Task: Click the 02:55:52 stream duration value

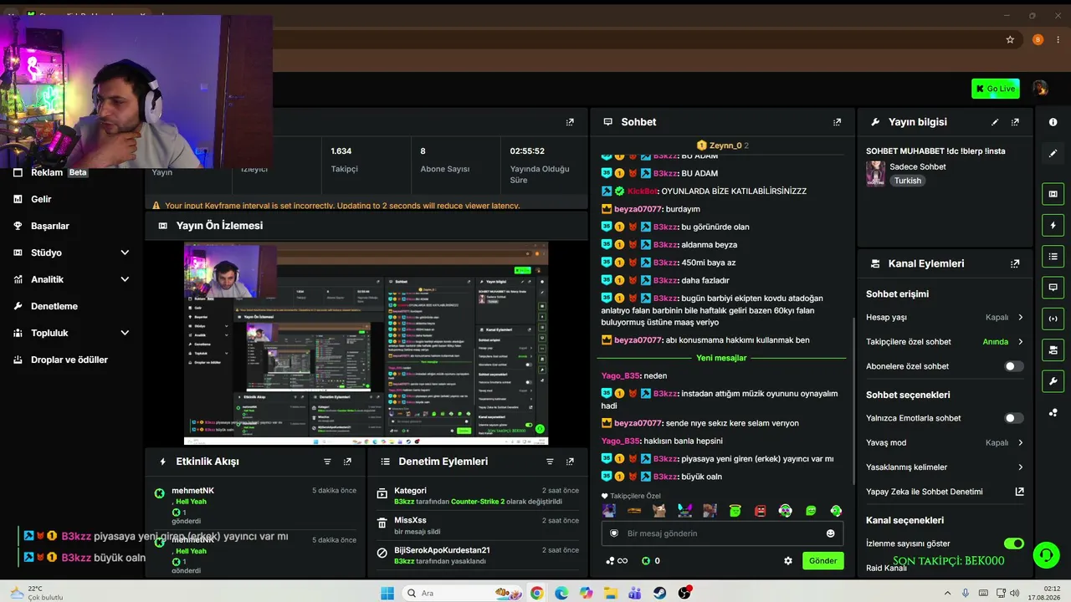Action: pyautogui.click(x=527, y=151)
